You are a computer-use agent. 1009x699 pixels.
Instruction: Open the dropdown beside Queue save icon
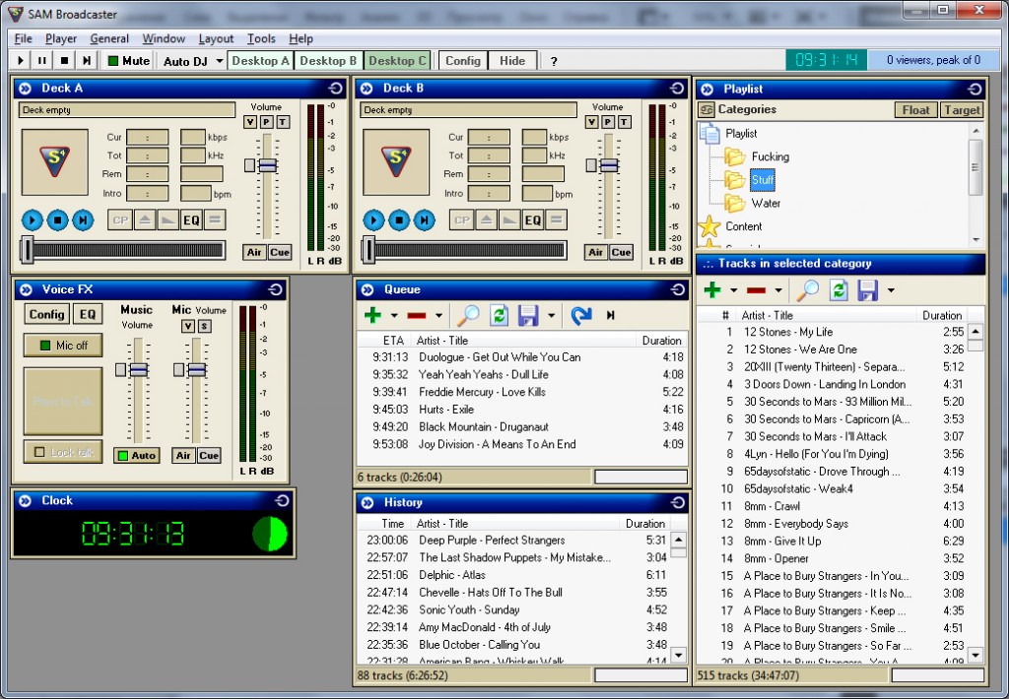(x=552, y=316)
